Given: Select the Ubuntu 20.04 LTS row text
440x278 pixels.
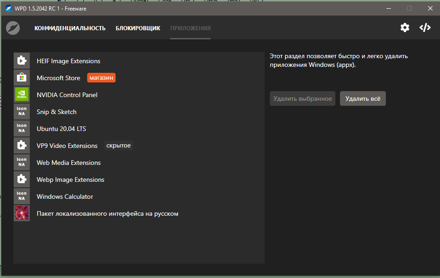Looking at the screenshot, I should (61, 129).
